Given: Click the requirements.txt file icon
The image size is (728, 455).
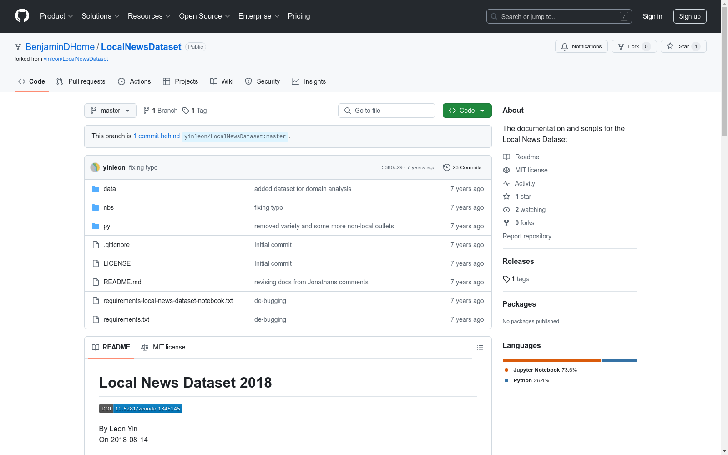Looking at the screenshot, I should point(96,319).
